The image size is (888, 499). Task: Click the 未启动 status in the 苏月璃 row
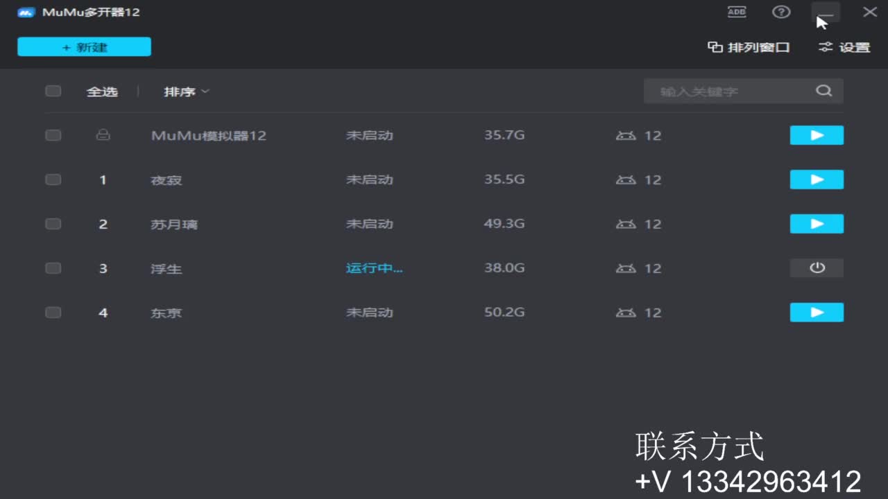(x=370, y=224)
